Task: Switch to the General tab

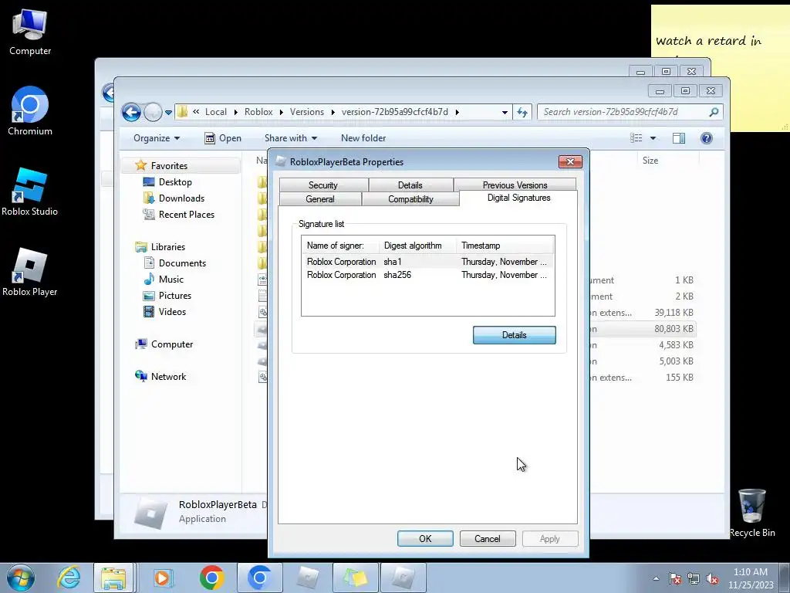Action: coord(320,199)
